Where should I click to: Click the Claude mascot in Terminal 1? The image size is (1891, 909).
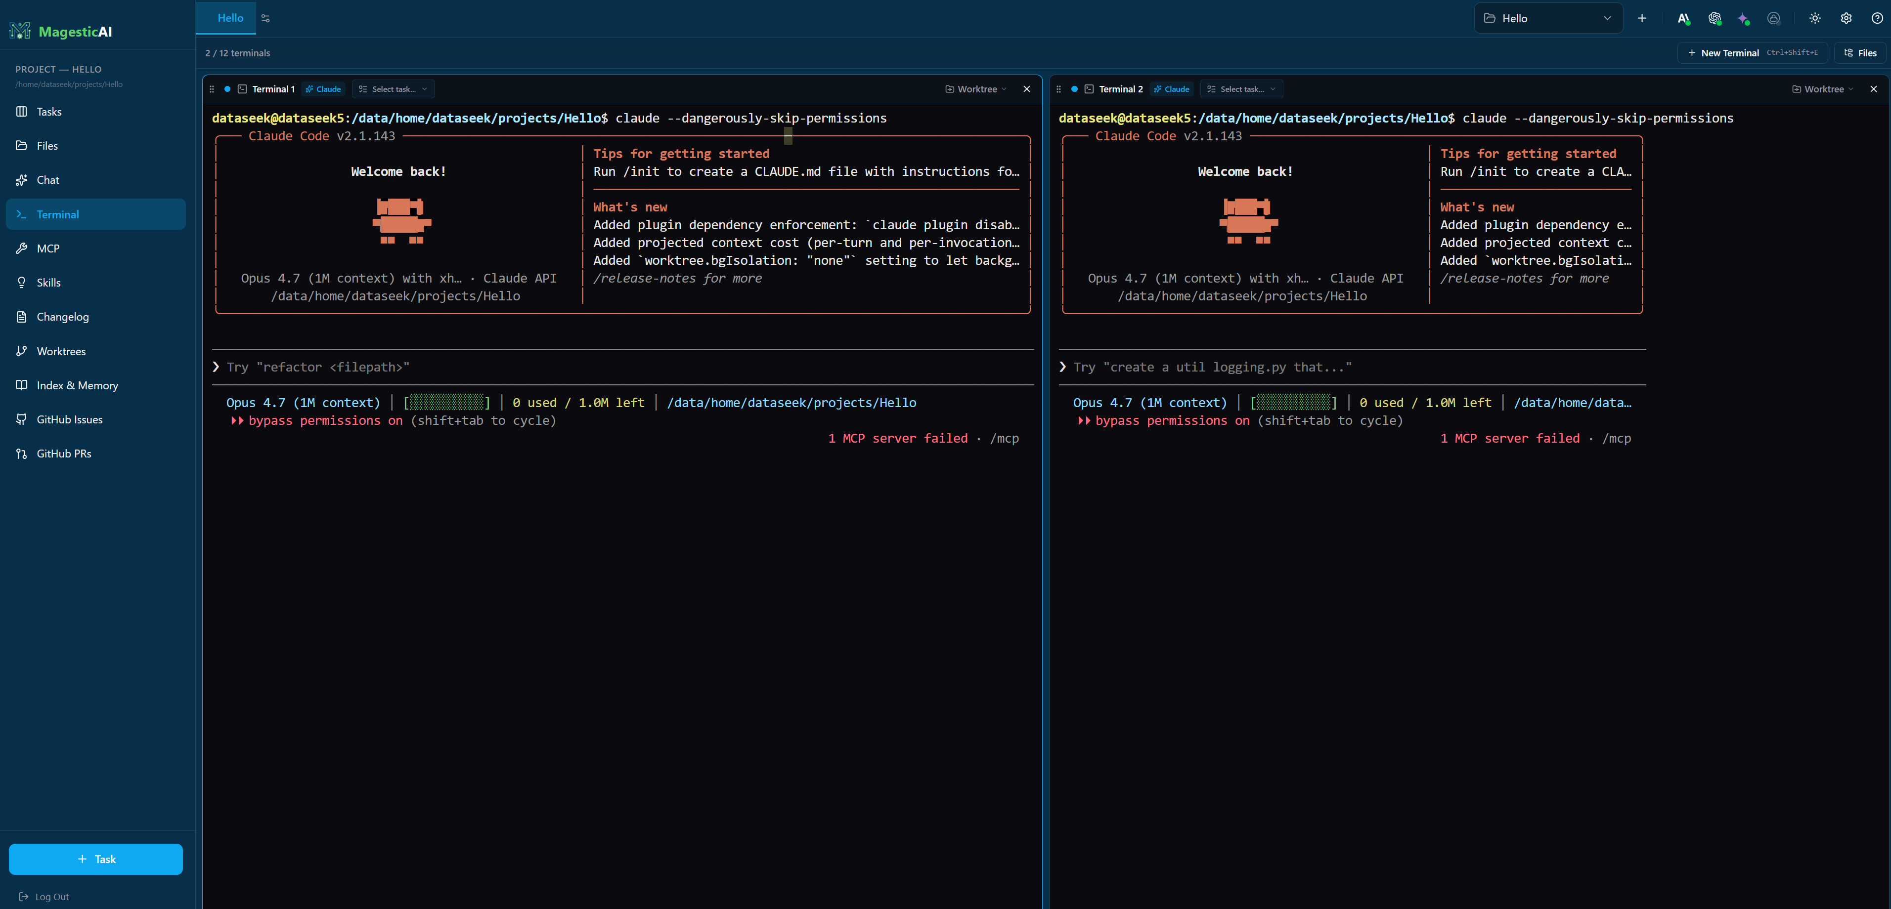tap(401, 220)
